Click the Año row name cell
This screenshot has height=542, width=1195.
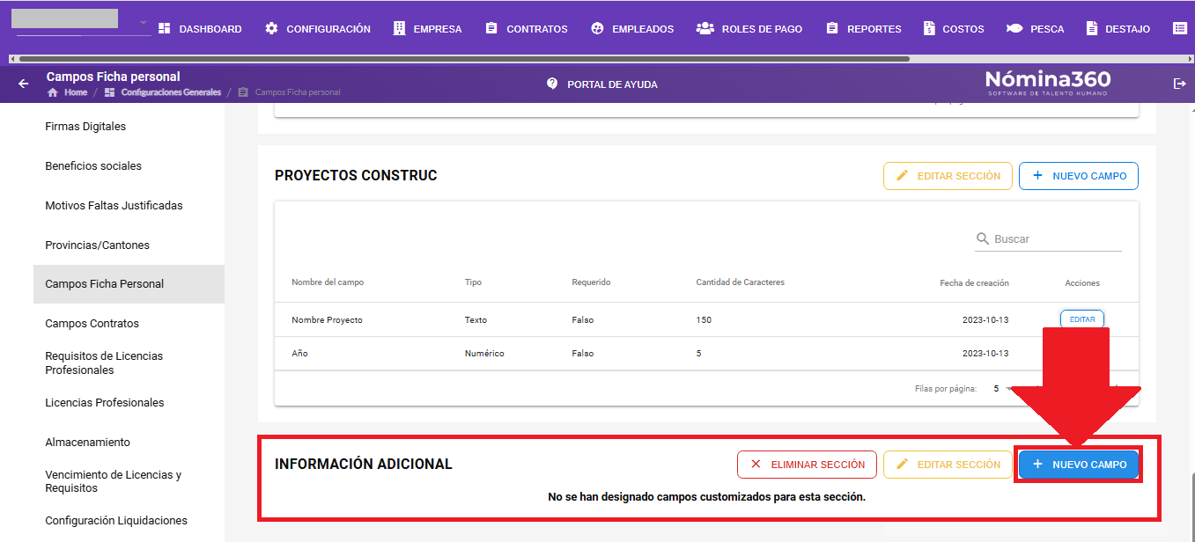coord(299,354)
